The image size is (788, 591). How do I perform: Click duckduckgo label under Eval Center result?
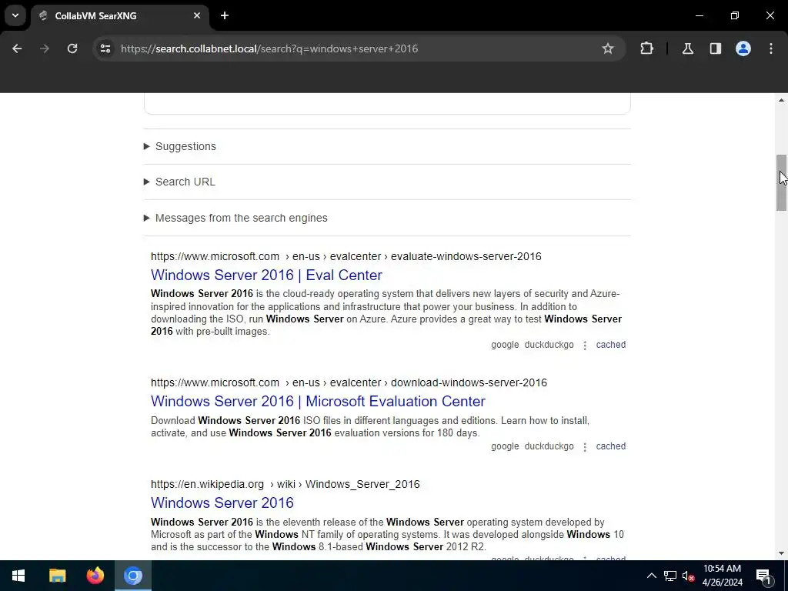point(549,345)
